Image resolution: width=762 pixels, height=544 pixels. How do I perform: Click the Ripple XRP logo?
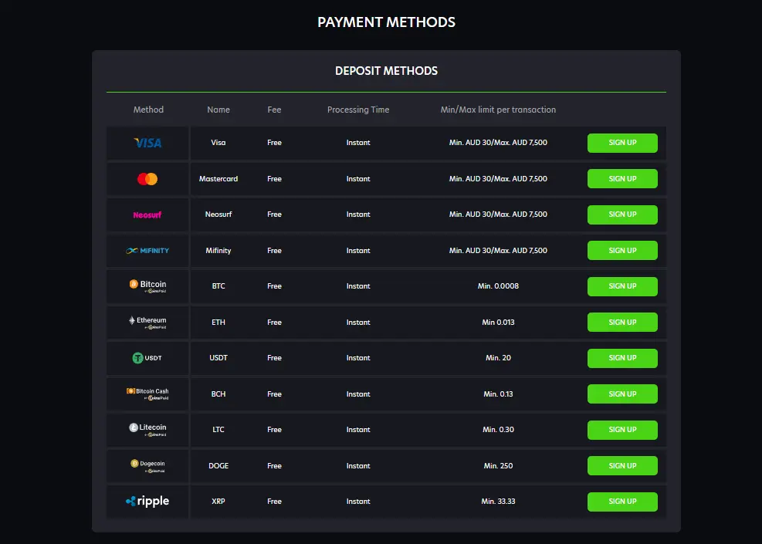[x=147, y=502]
